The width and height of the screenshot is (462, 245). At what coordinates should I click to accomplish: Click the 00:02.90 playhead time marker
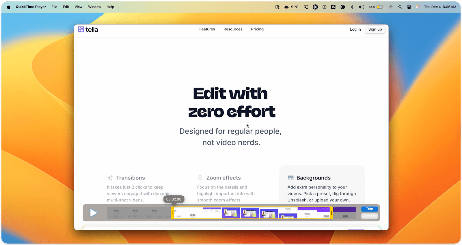click(x=174, y=199)
